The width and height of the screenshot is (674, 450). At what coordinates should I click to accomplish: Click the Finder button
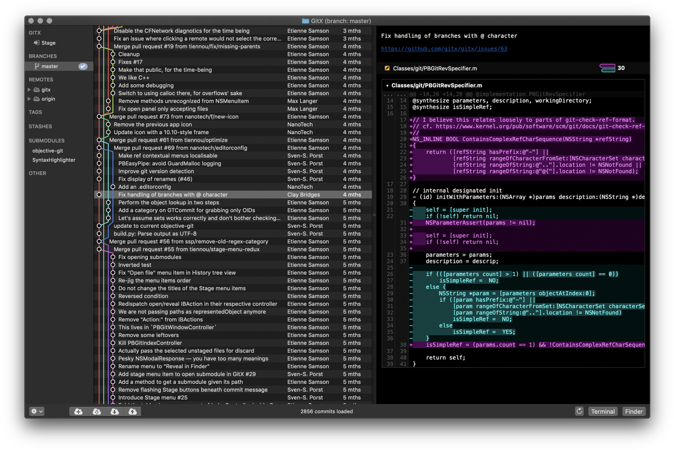(x=633, y=411)
